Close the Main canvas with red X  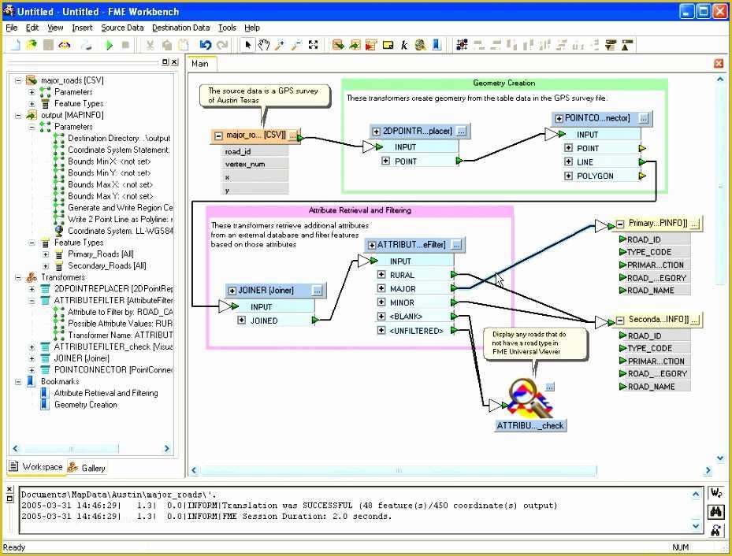pyautogui.click(x=719, y=64)
